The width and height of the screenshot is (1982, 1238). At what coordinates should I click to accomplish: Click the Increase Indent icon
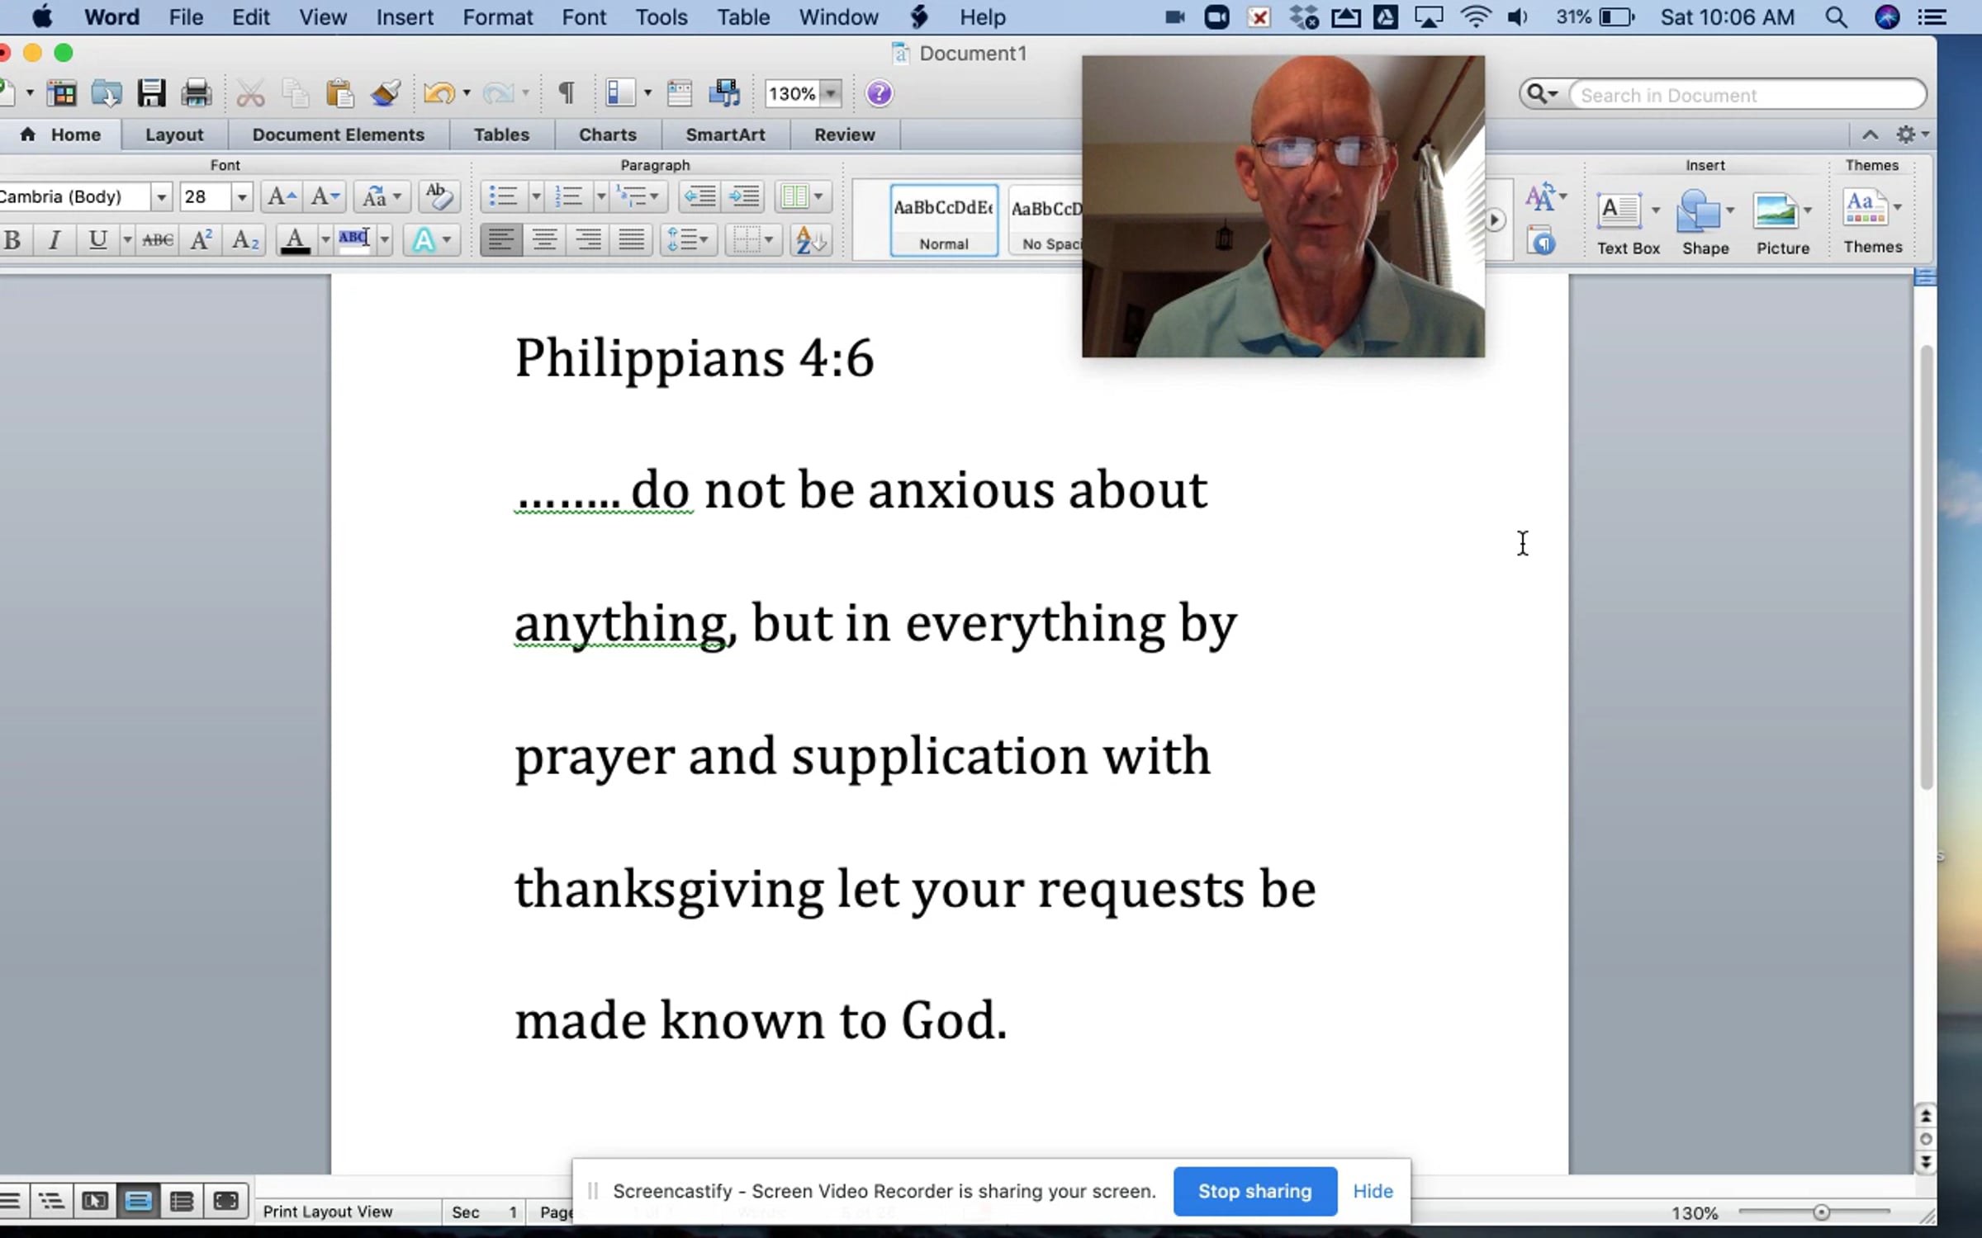pos(744,196)
